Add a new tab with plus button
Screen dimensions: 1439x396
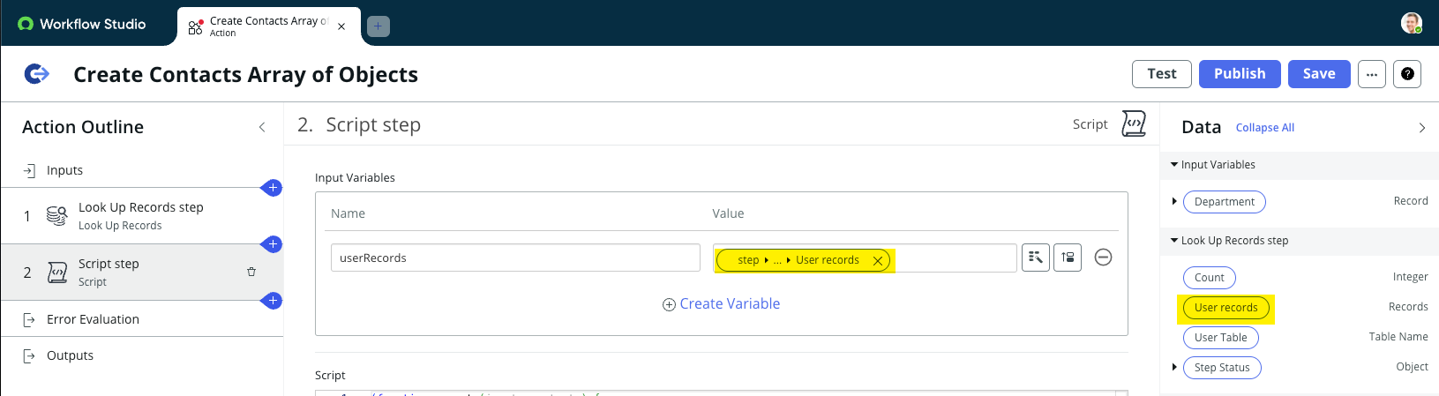coord(378,26)
